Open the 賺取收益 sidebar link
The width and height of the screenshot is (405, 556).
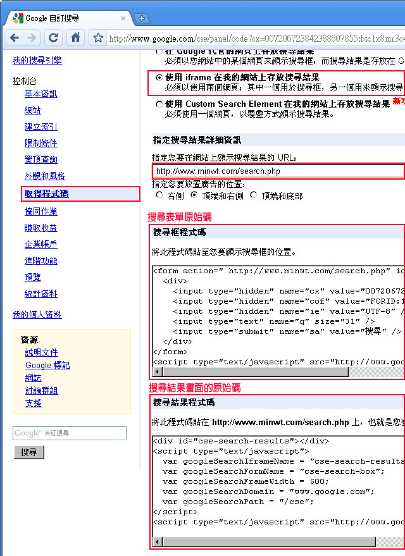40,228
